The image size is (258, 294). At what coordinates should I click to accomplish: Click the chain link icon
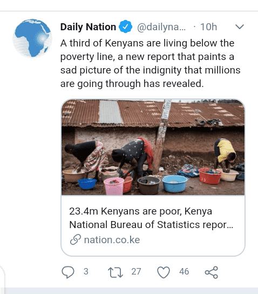(76, 239)
